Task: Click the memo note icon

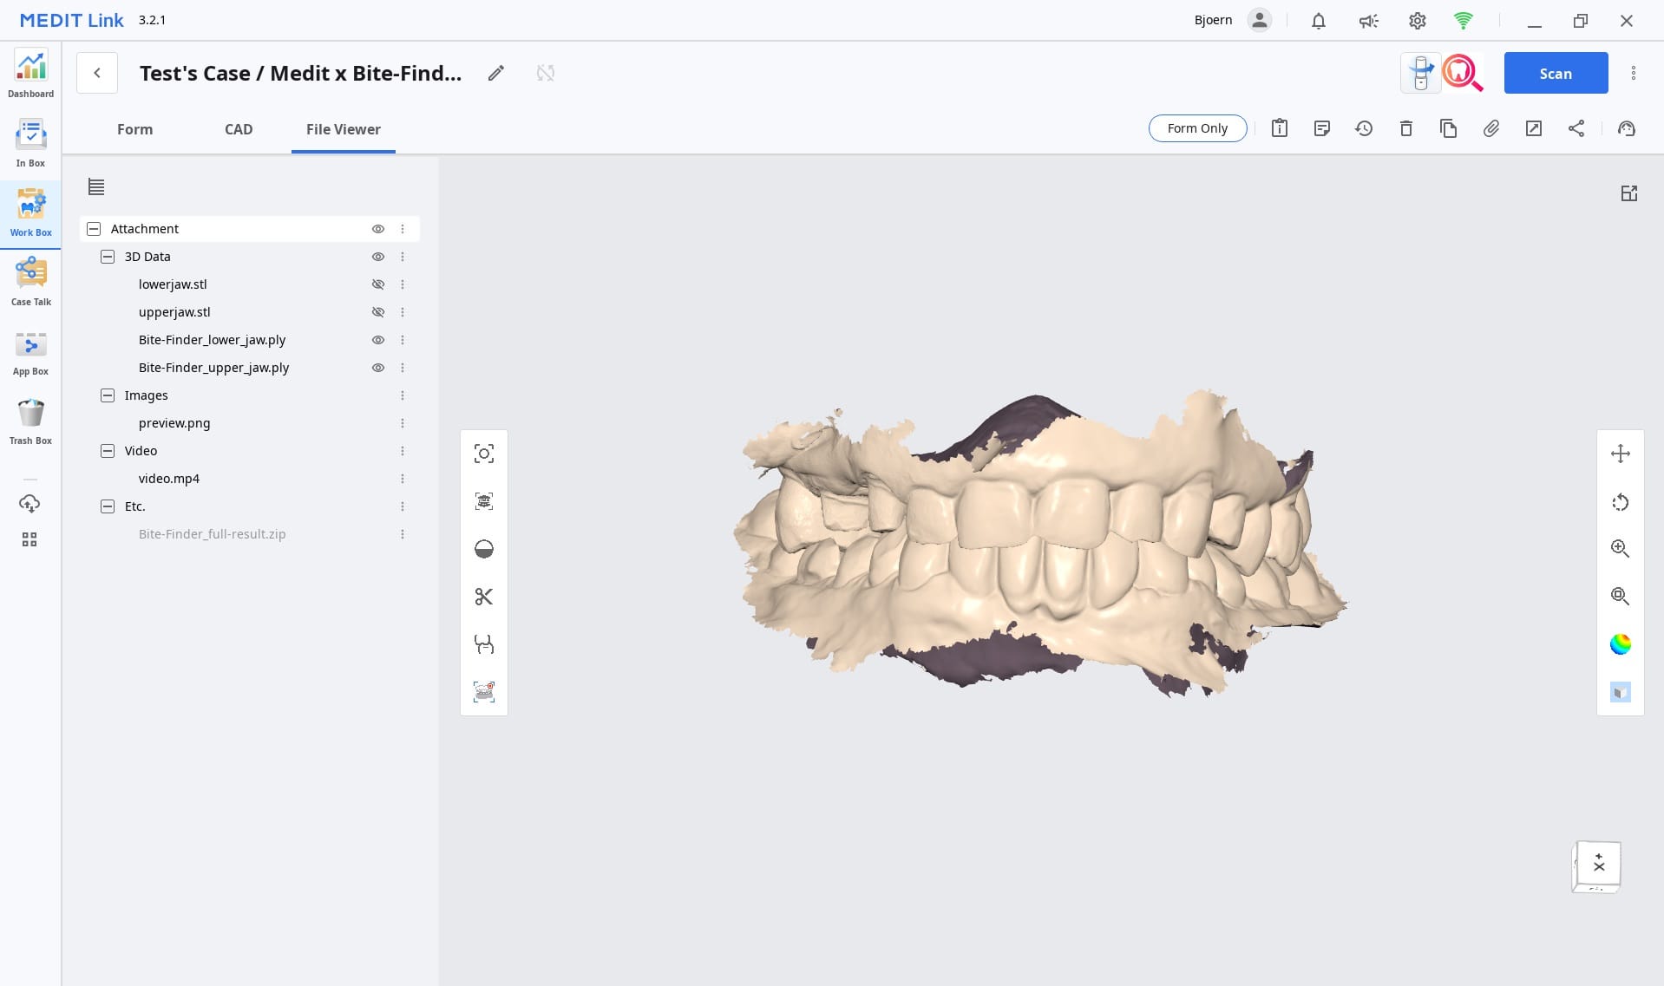Action: click(x=1321, y=128)
